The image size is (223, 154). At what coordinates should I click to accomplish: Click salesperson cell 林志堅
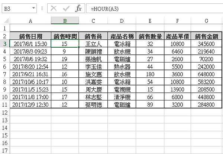click(x=93, y=97)
